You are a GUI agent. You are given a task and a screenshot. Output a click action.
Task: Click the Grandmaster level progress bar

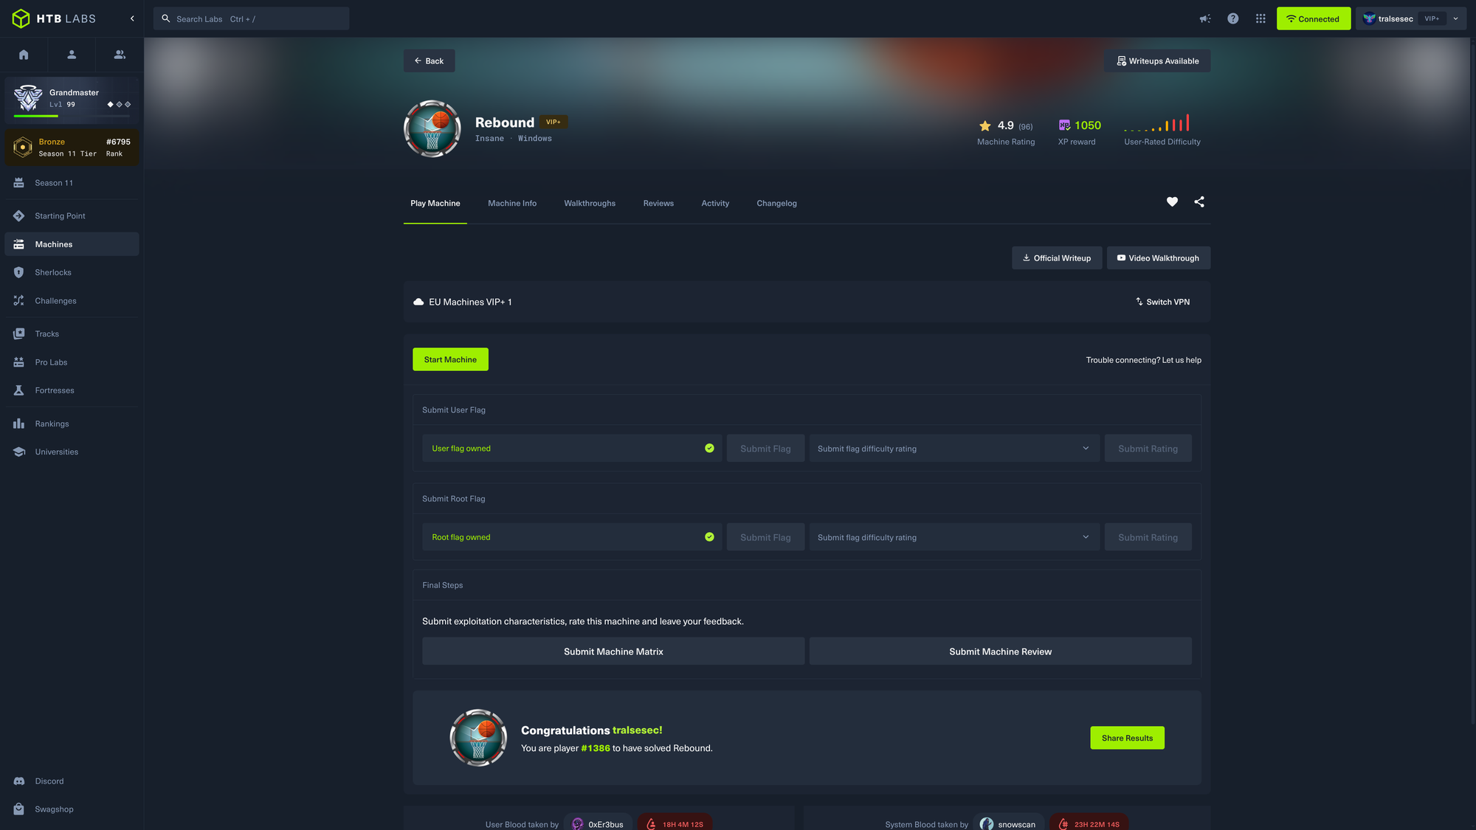click(72, 116)
